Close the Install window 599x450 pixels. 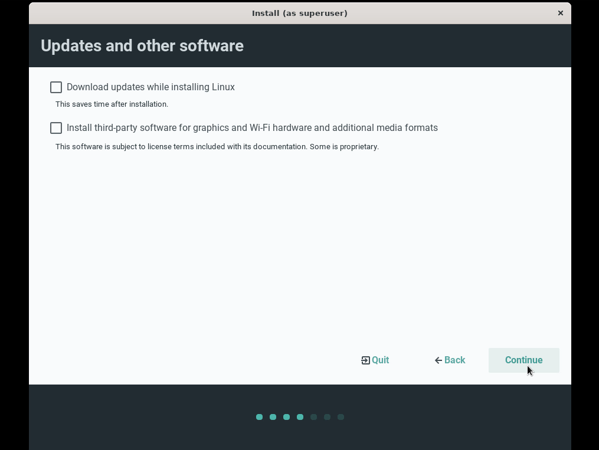(561, 13)
